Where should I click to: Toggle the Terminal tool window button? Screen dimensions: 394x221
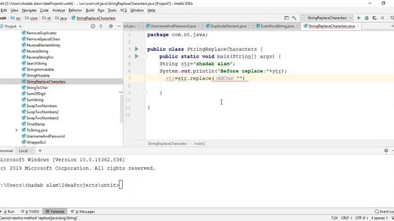(x=55, y=211)
